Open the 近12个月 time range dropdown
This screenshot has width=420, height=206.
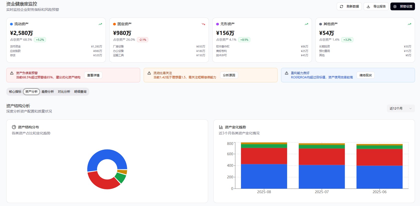tap(400, 109)
